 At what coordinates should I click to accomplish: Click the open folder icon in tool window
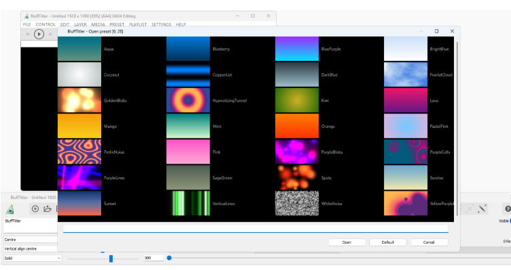pyautogui.click(x=48, y=209)
